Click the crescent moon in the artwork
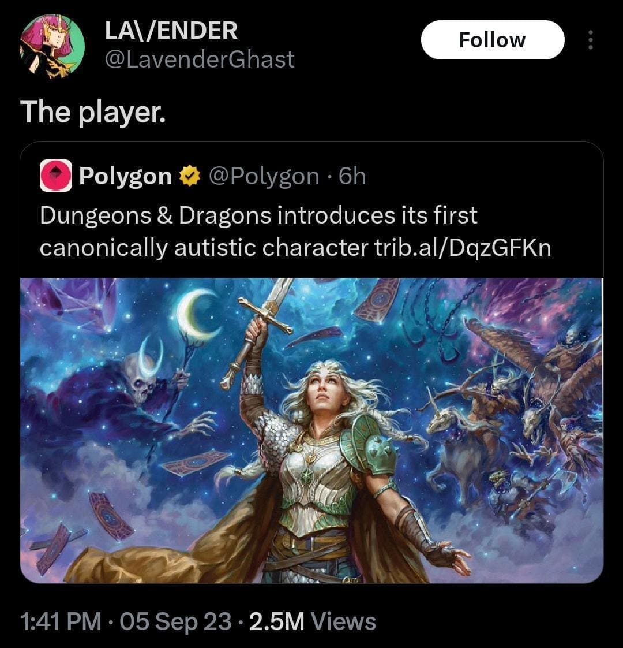The image size is (623, 648). point(199,314)
